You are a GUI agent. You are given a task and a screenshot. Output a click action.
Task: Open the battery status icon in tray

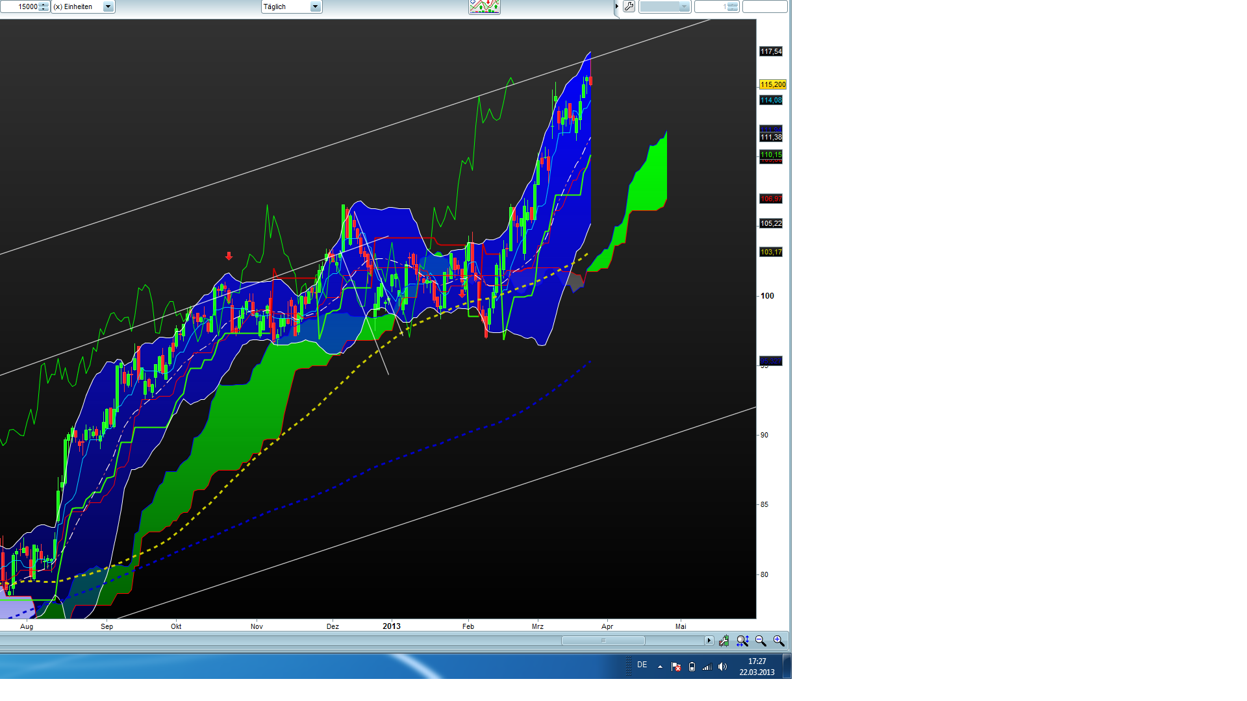point(692,667)
